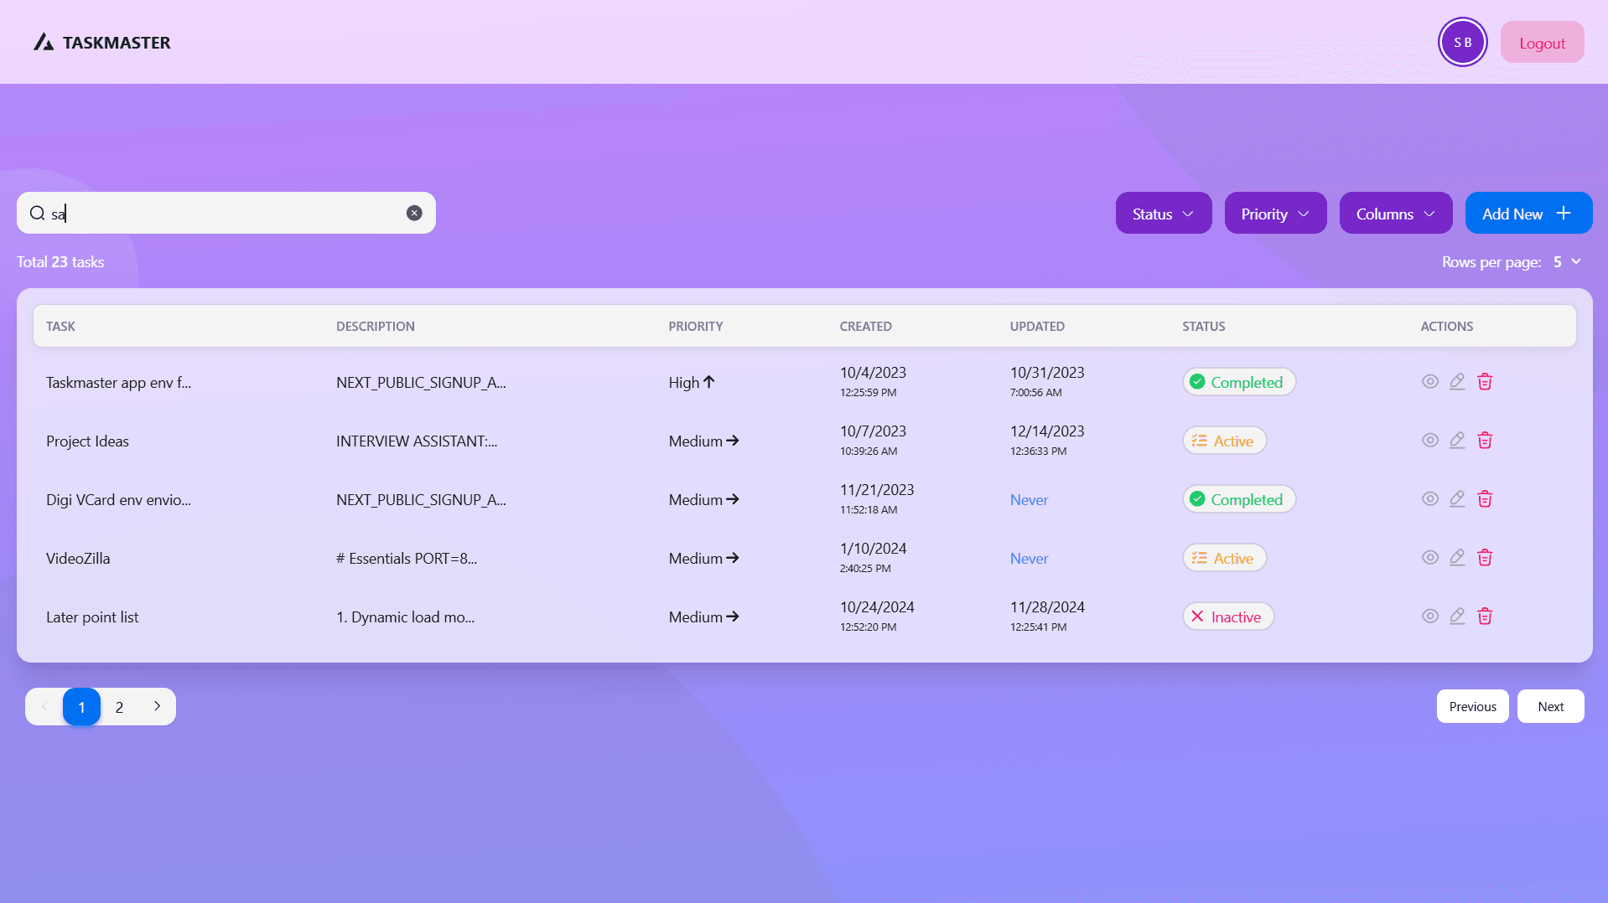Click the Taskmaster logo icon
This screenshot has height=903, width=1608.
44,43
